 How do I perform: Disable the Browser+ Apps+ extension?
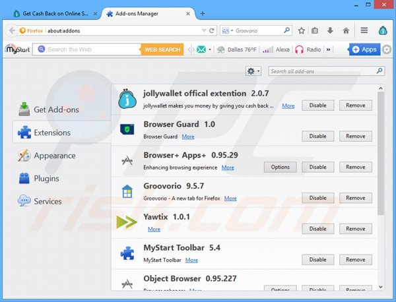coord(317,167)
